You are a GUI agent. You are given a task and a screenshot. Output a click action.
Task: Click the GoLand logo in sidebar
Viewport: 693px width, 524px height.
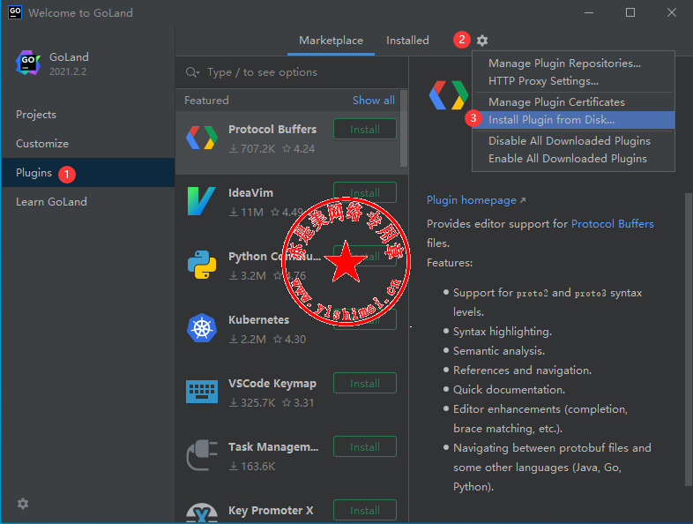point(28,64)
